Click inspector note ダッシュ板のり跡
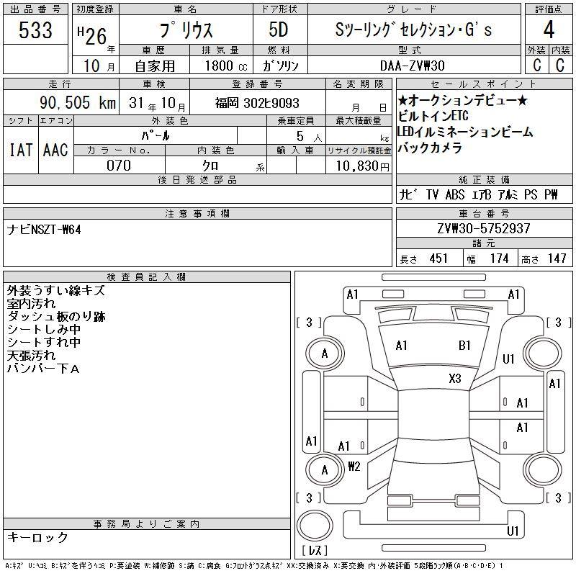Viewport: 576px width, 576px height. click(x=56, y=316)
